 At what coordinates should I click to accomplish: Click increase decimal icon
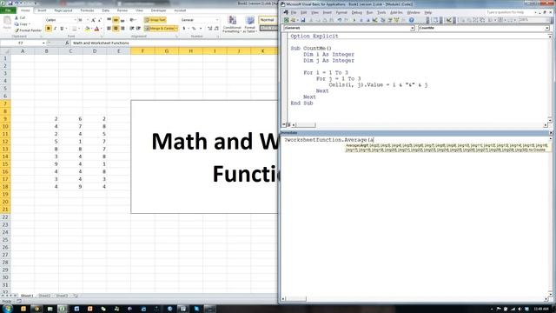210,29
